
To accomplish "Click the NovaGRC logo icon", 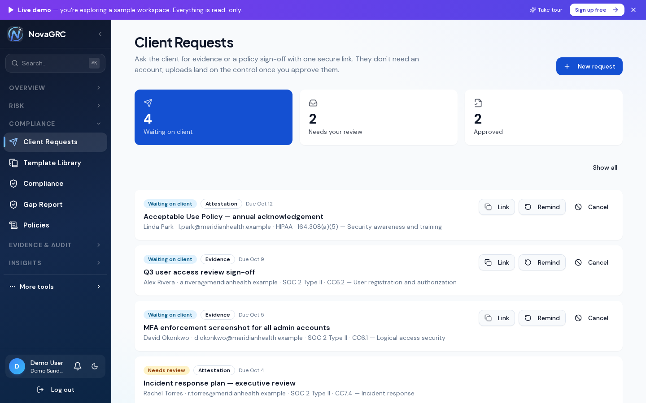I will (x=15, y=34).
